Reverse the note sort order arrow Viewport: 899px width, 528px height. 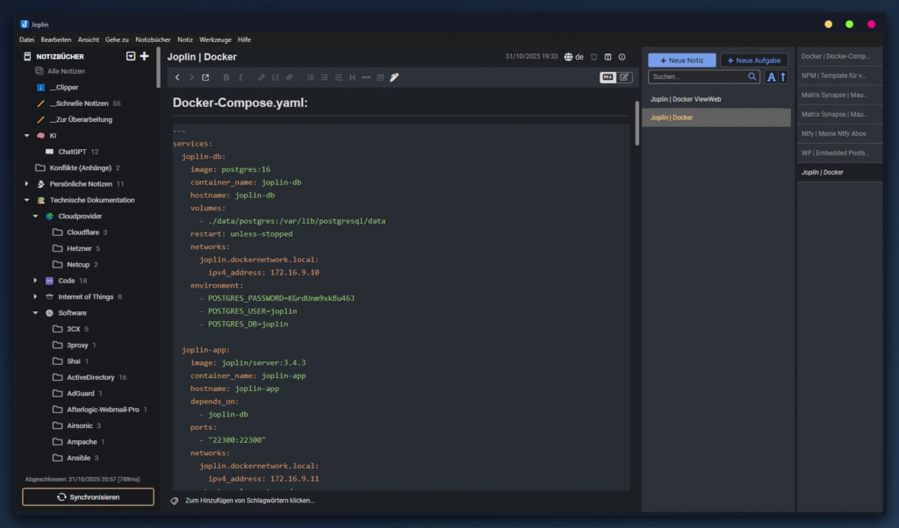click(783, 77)
